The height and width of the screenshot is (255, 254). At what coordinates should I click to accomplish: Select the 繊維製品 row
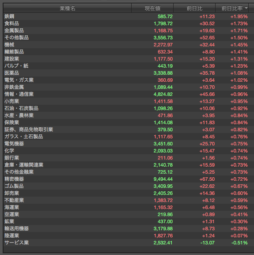[x=129, y=52]
